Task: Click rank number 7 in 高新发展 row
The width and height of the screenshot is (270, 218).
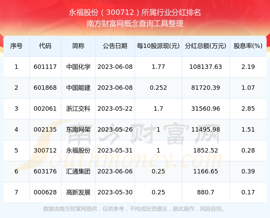Action: point(16,192)
